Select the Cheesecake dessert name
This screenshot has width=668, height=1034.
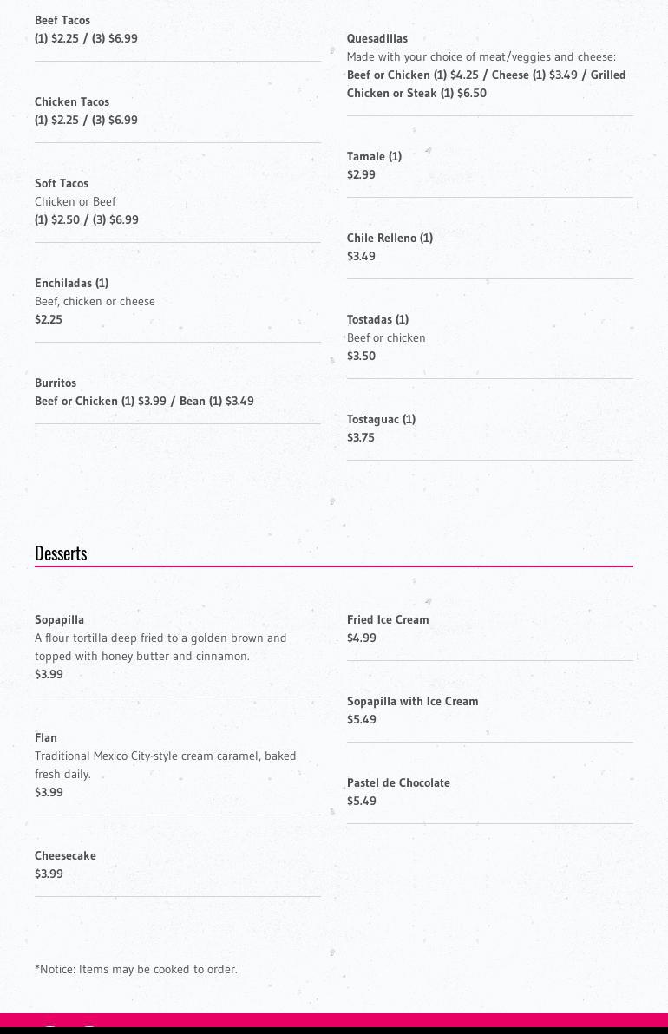tap(65, 855)
